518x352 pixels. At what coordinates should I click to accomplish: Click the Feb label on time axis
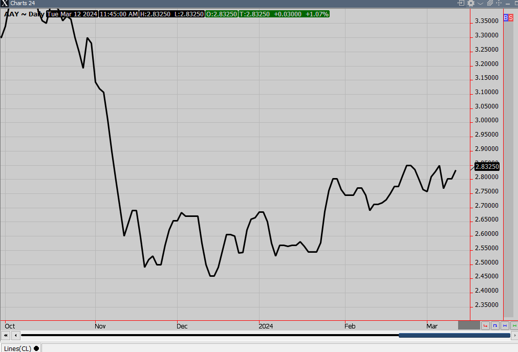(x=350, y=326)
